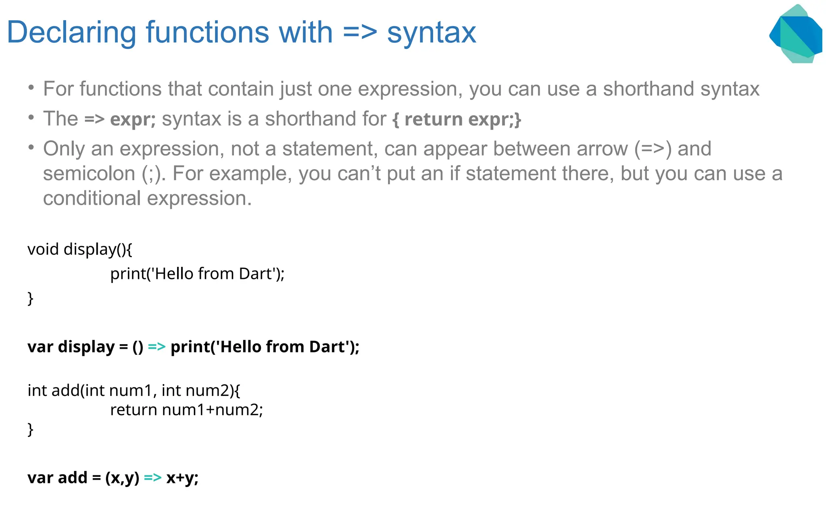Click the closing brace after display function

(30, 299)
